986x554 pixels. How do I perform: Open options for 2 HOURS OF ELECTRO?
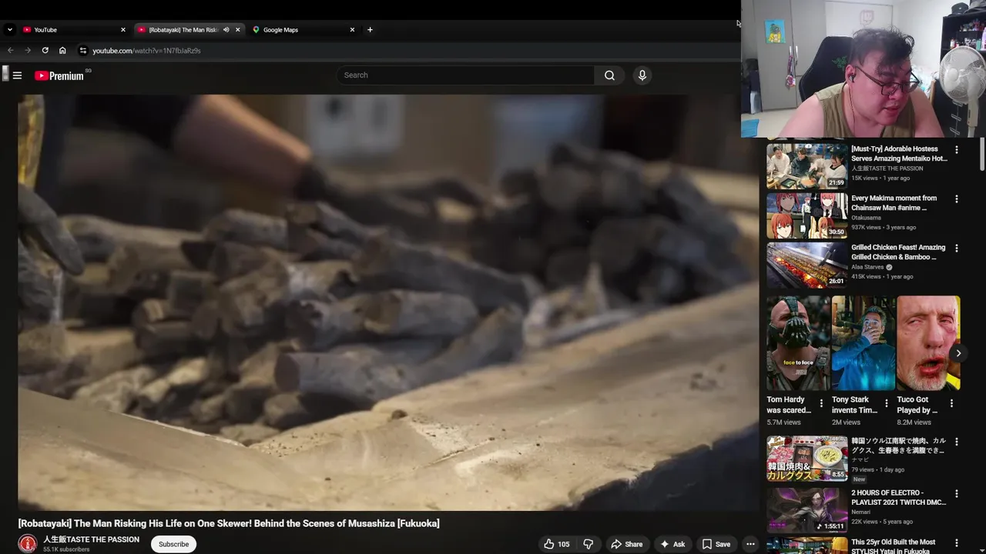coord(957,493)
